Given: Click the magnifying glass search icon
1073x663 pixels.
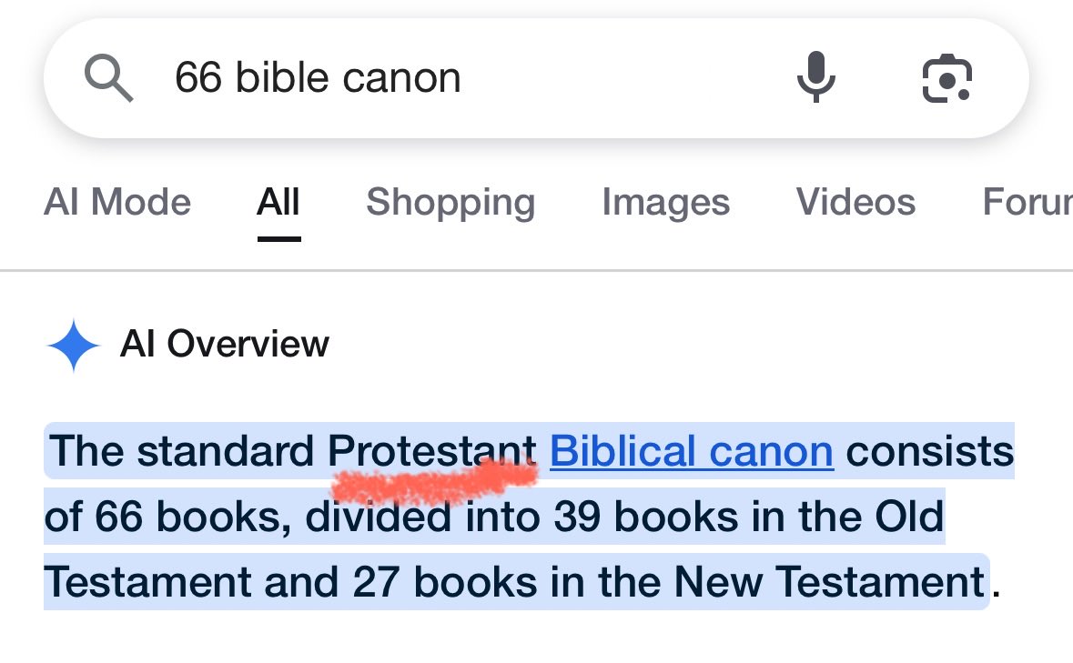Looking at the screenshot, I should click(109, 78).
